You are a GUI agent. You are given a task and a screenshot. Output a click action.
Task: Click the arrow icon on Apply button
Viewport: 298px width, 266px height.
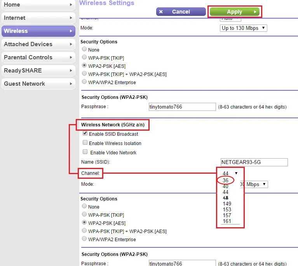[255, 12]
